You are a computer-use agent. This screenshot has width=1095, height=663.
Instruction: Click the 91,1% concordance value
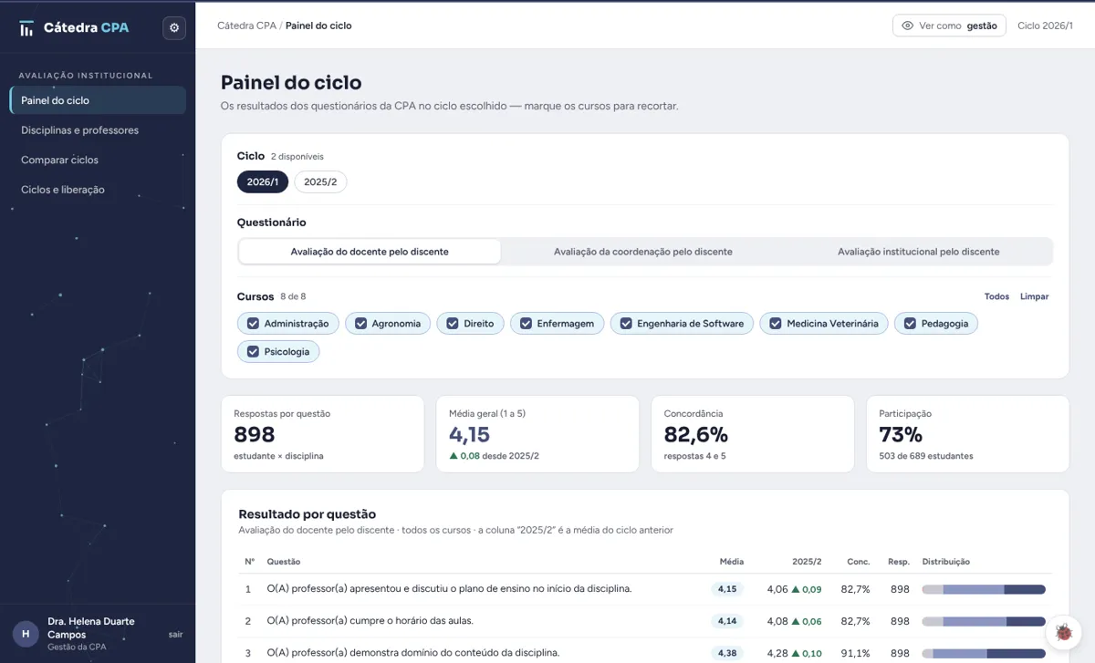(855, 653)
